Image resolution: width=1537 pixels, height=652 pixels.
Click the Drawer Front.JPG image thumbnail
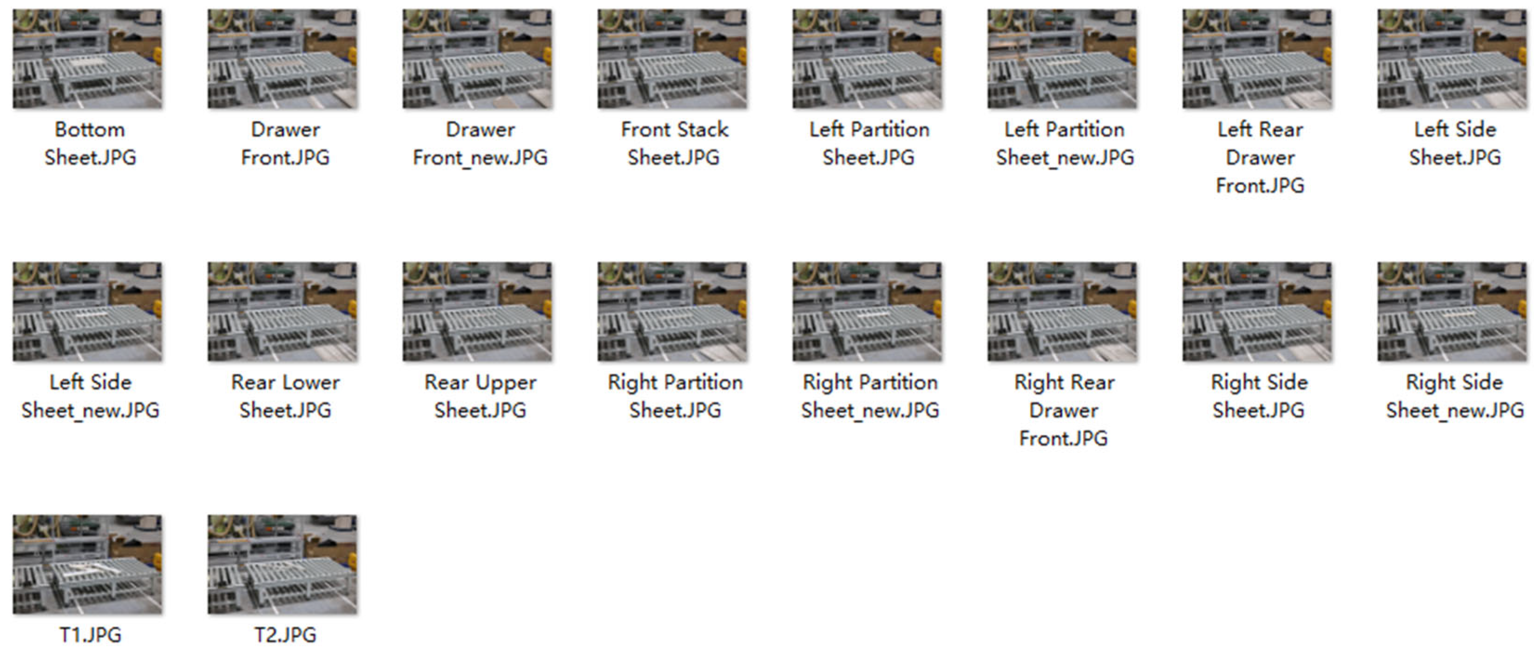[x=282, y=58]
